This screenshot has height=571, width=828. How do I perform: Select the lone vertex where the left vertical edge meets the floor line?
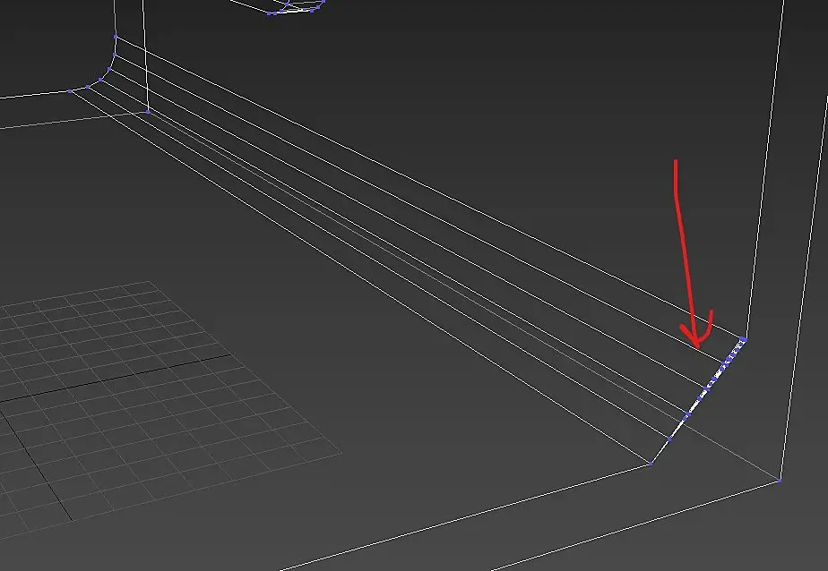(x=149, y=112)
